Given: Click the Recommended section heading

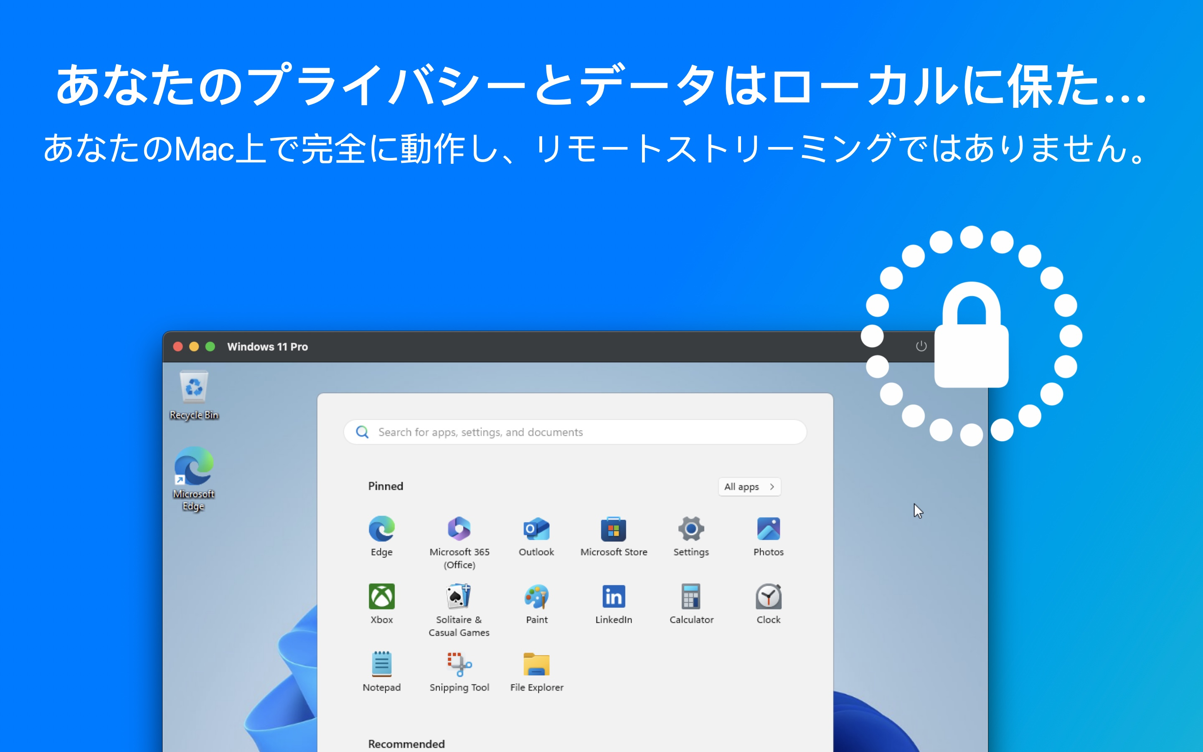Looking at the screenshot, I should pyautogui.click(x=406, y=744).
